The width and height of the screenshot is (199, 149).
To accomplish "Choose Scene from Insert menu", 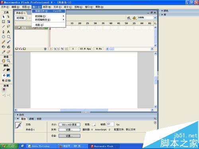I will [49, 25].
